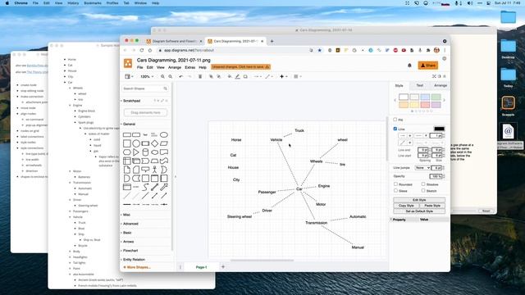Expand the Flowchart shapes section
The image size is (525, 295).
coord(130,251)
